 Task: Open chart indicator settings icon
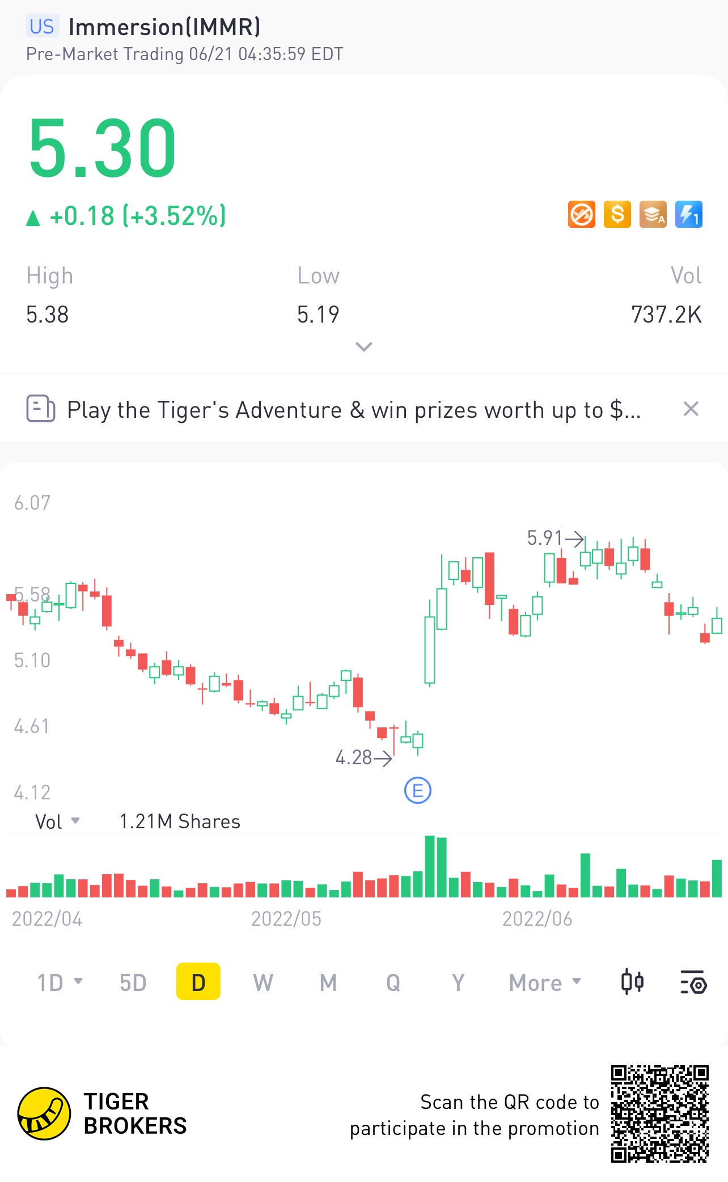coord(693,982)
